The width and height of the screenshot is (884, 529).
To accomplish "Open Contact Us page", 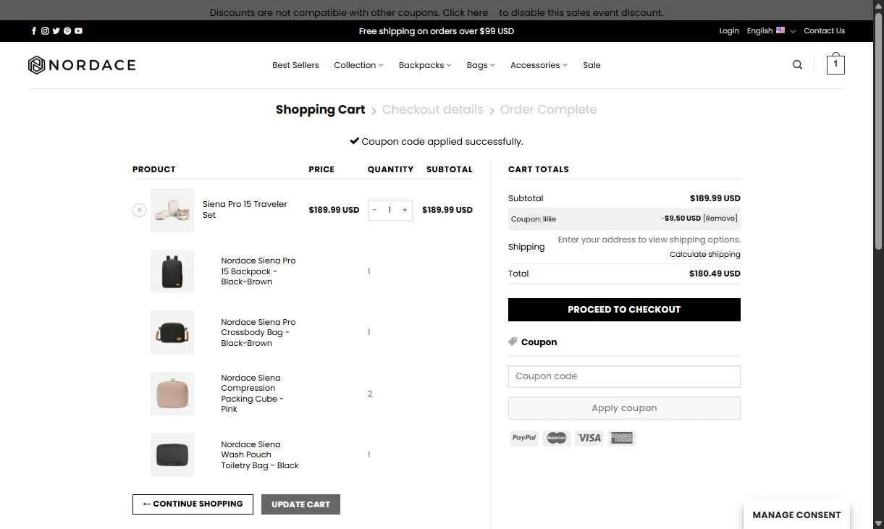I will [824, 31].
